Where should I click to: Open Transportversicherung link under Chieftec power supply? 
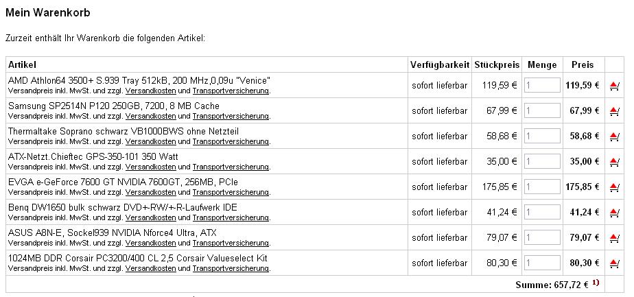point(231,167)
